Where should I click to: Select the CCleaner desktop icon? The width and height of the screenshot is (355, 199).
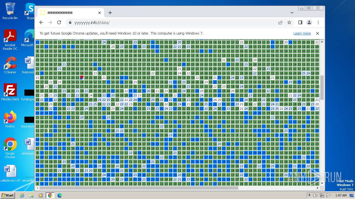[10, 65]
